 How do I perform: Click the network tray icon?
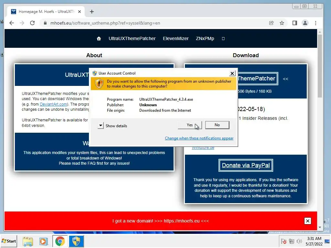click(x=292, y=241)
